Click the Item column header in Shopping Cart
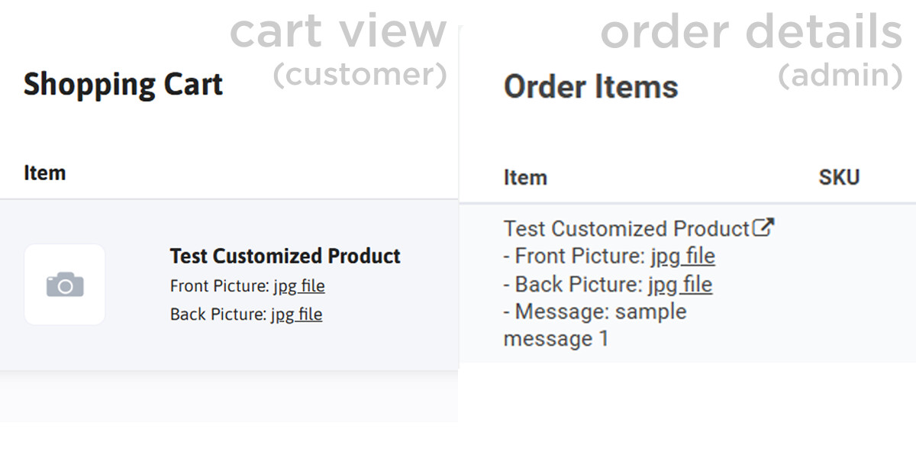The image size is (916, 458). pos(44,173)
